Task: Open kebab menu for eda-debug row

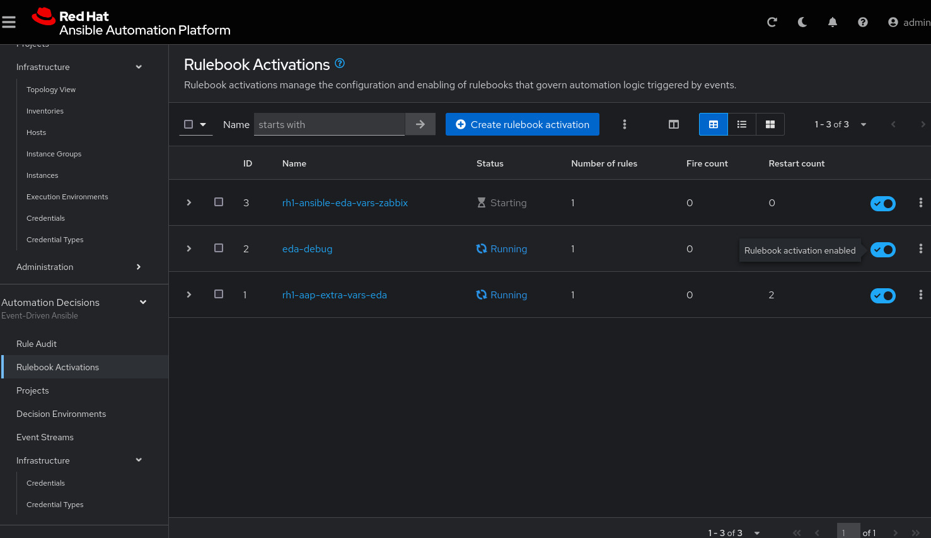Action: pyautogui.click(x=921, y=249)
